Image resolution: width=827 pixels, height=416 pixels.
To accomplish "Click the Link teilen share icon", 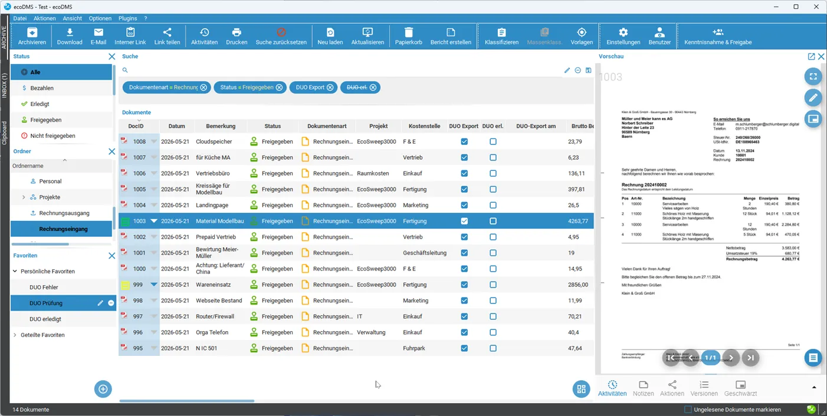I will (167, 36).
